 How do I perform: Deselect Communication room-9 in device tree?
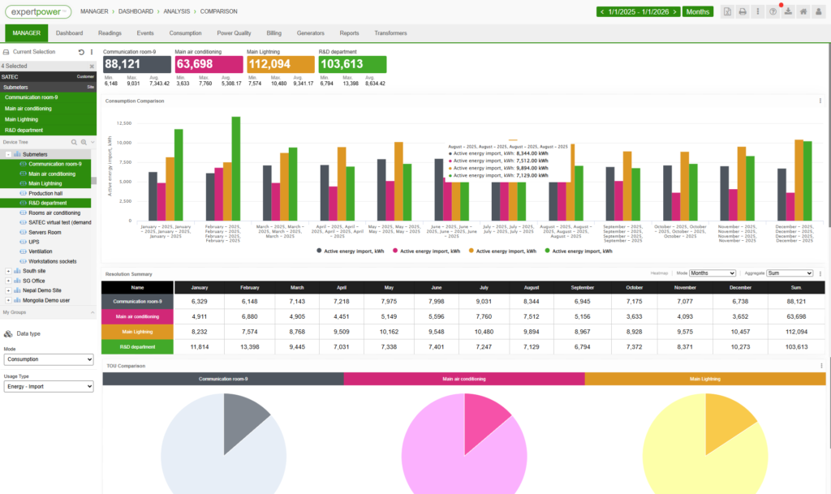coord(55,164)
